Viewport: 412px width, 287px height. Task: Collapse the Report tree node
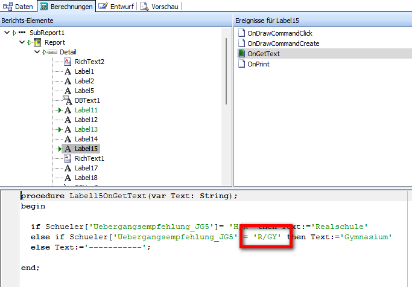tap(22, 42)
